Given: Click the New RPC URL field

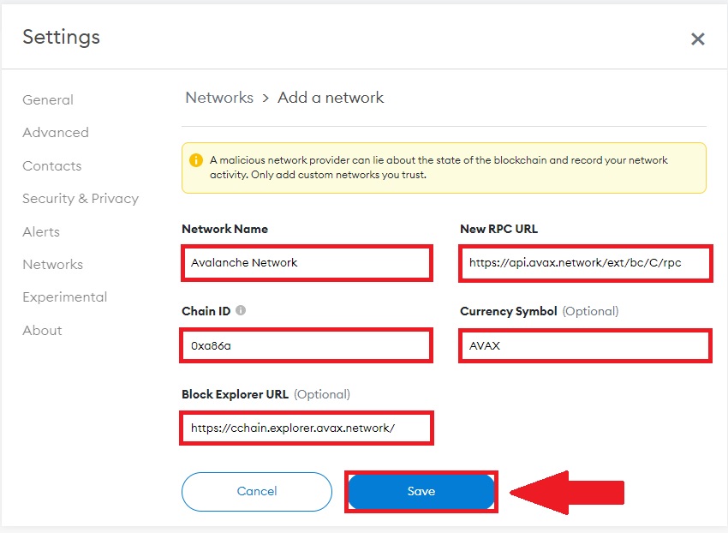Looking at the screenshot, I should (x=586, y=263).
